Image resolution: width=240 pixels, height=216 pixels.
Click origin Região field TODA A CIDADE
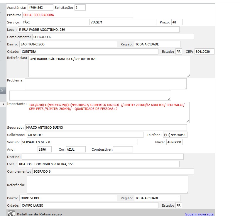click(x=157, y=44)
